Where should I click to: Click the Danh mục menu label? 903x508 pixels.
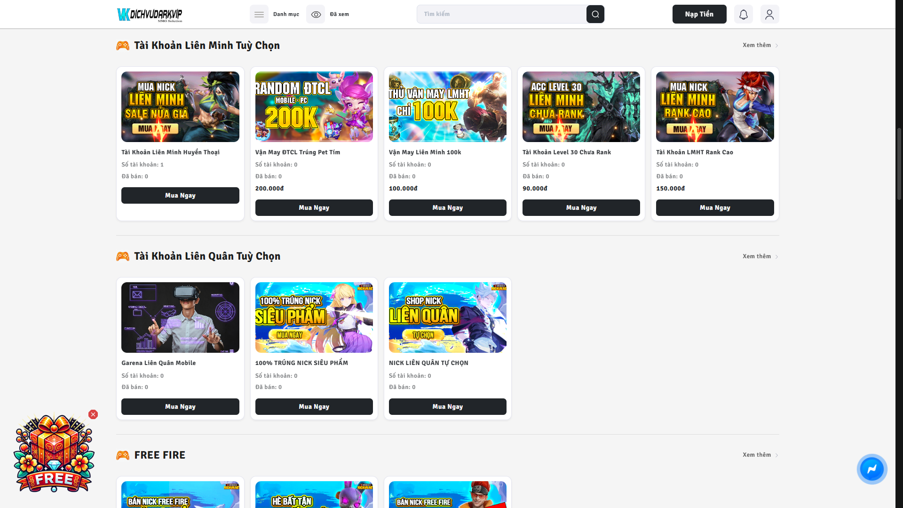(x=286, y=14)
